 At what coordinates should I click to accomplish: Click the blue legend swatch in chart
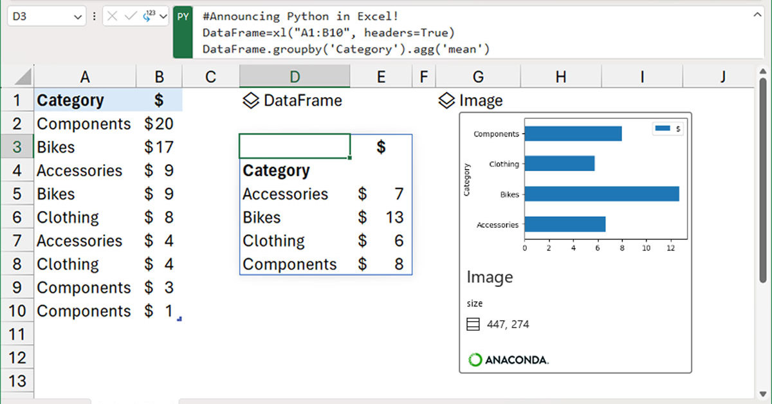pyautogui.click(x=663, y=129)
